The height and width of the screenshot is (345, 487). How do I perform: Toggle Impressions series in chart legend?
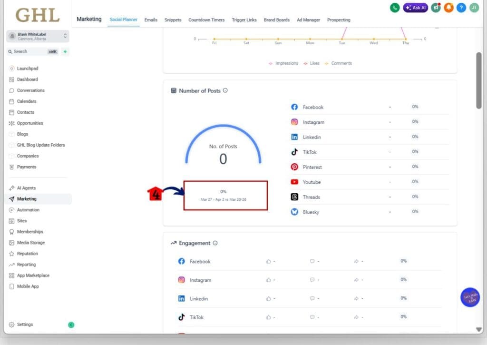point(283,63)
